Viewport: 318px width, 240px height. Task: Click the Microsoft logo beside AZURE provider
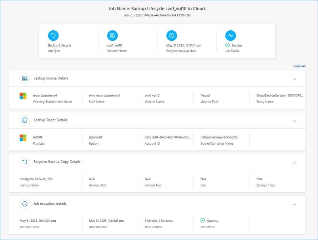click(23, 138)
